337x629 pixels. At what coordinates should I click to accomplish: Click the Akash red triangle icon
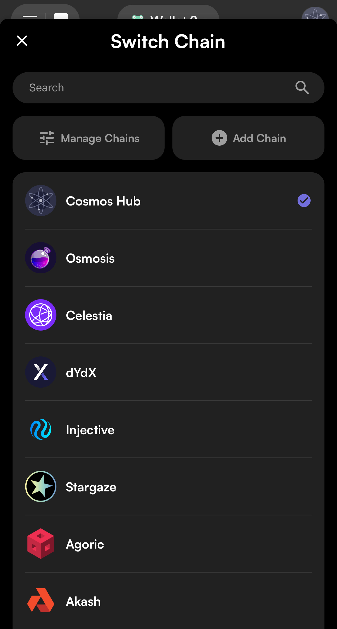point(41,601)
